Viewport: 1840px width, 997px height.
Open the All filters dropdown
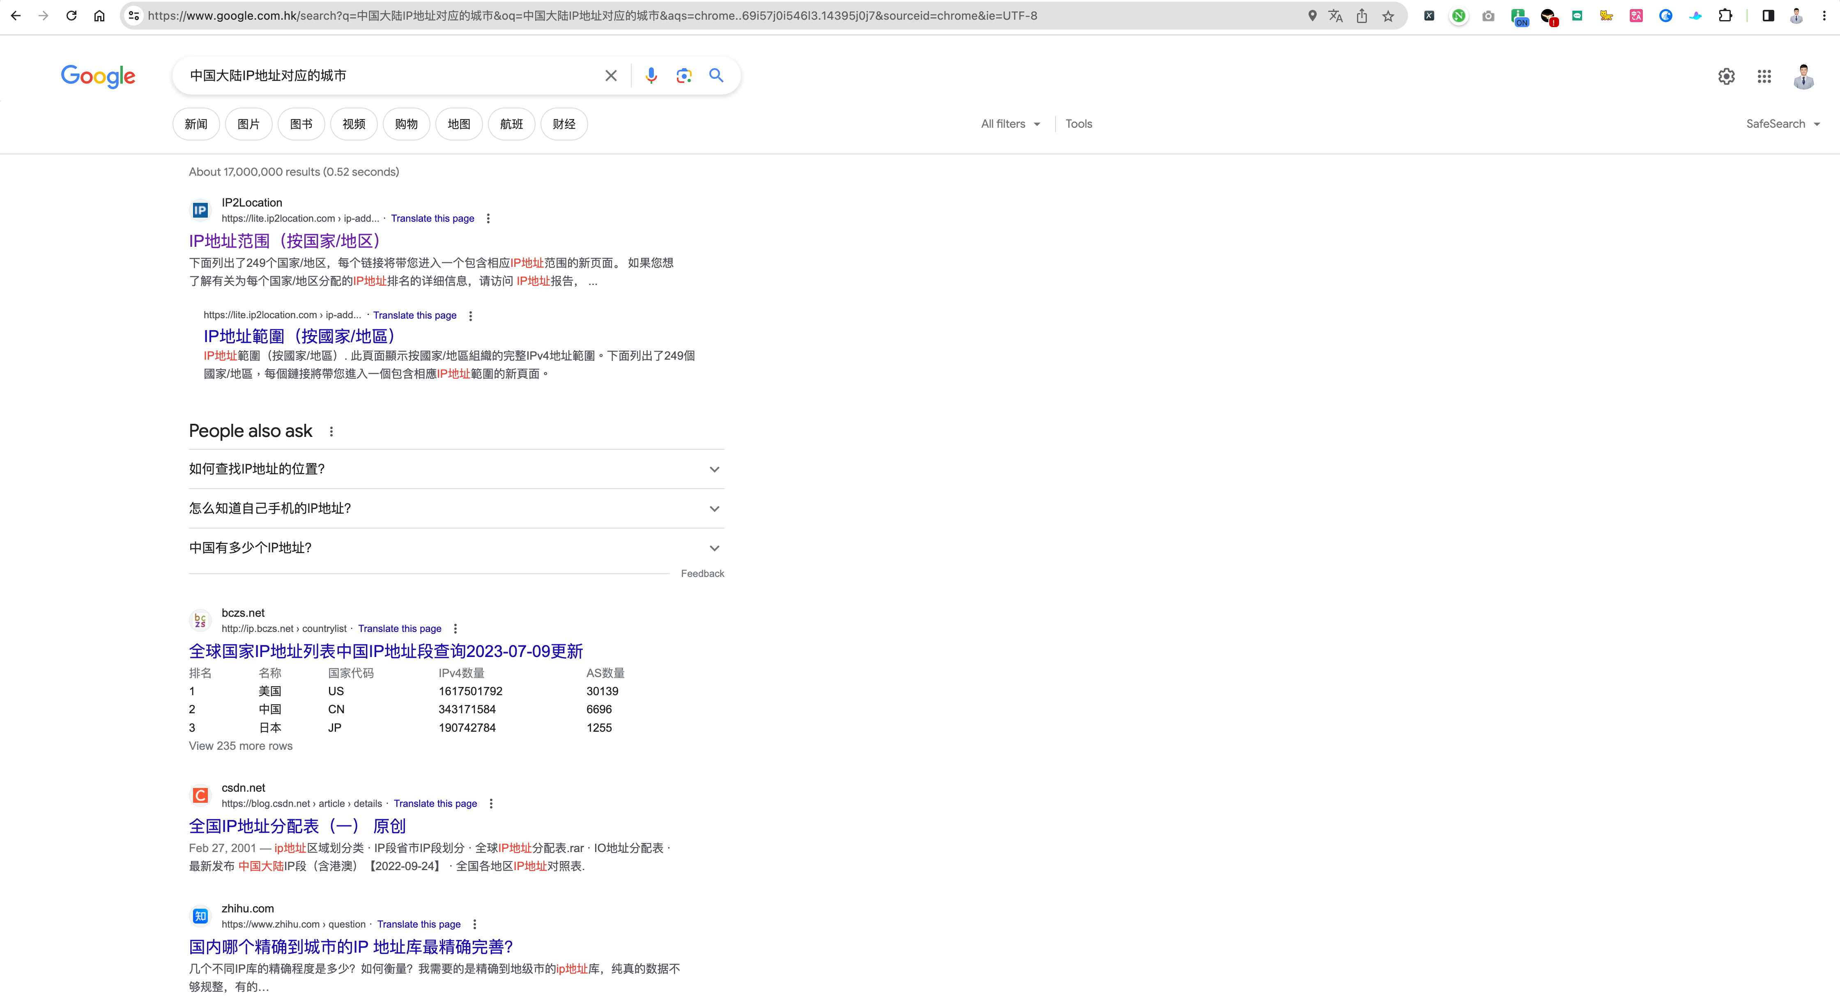(x=1010, y=124)
